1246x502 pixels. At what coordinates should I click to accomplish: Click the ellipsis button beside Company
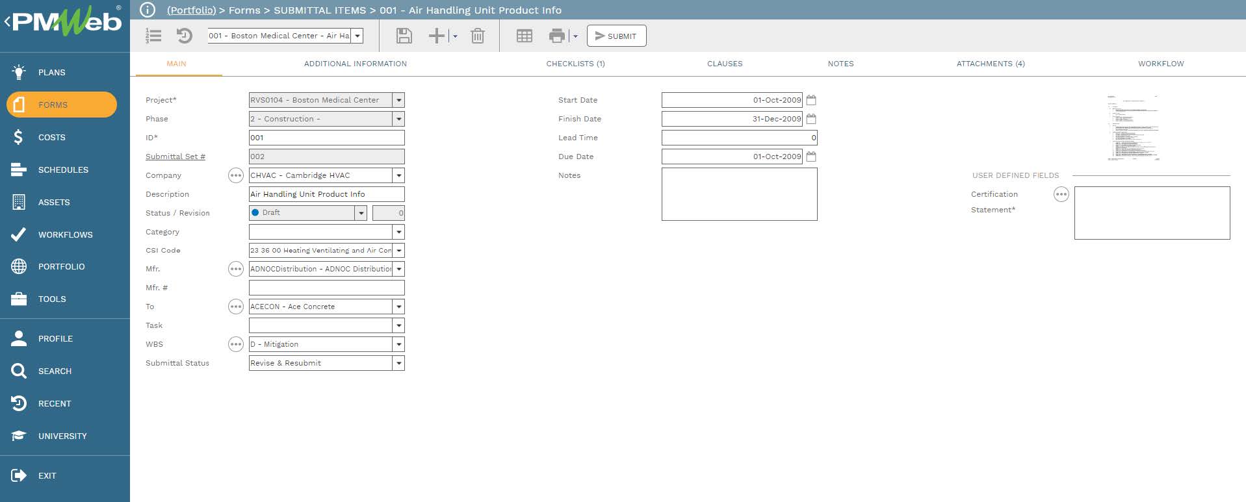point(236,175)
